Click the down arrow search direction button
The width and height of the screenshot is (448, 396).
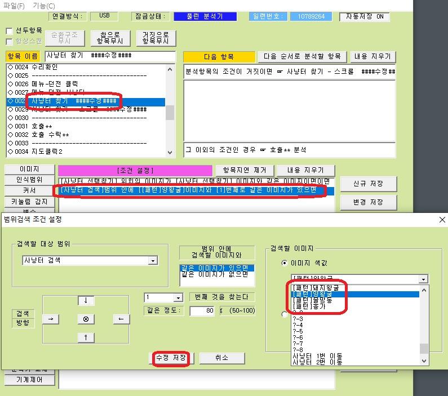(86, 301)
